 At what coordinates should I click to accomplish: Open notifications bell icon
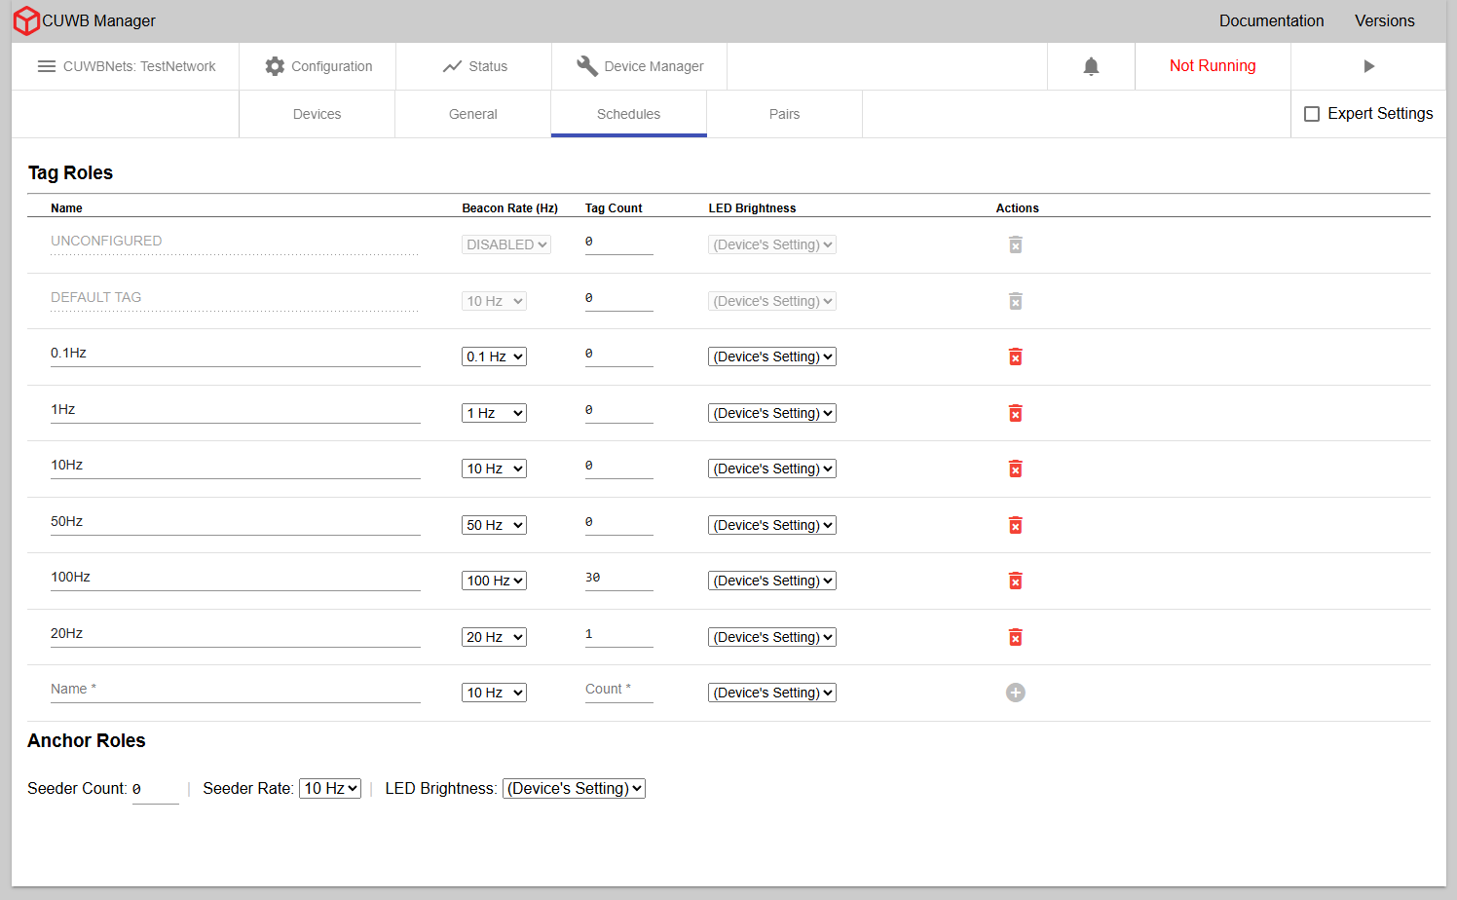[x=1091, y=66]
